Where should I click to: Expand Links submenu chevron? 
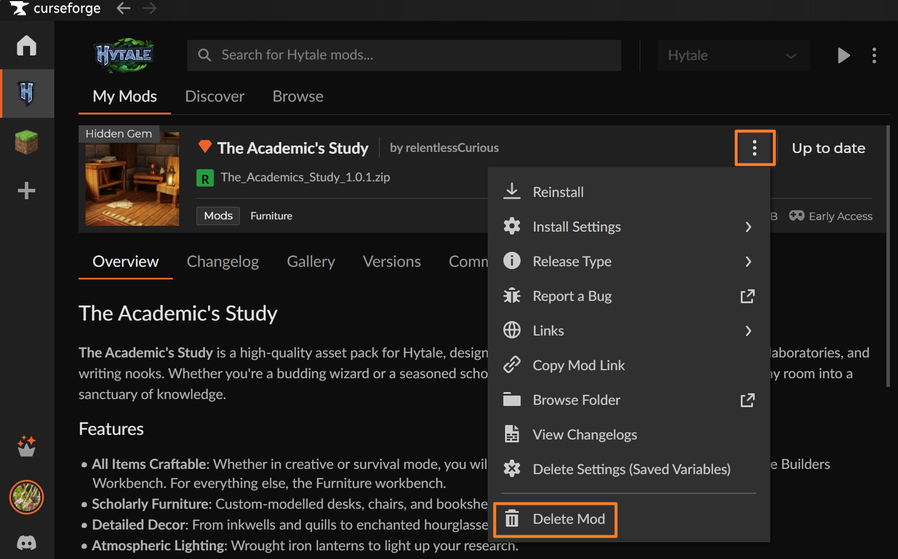tap(748, 331)
